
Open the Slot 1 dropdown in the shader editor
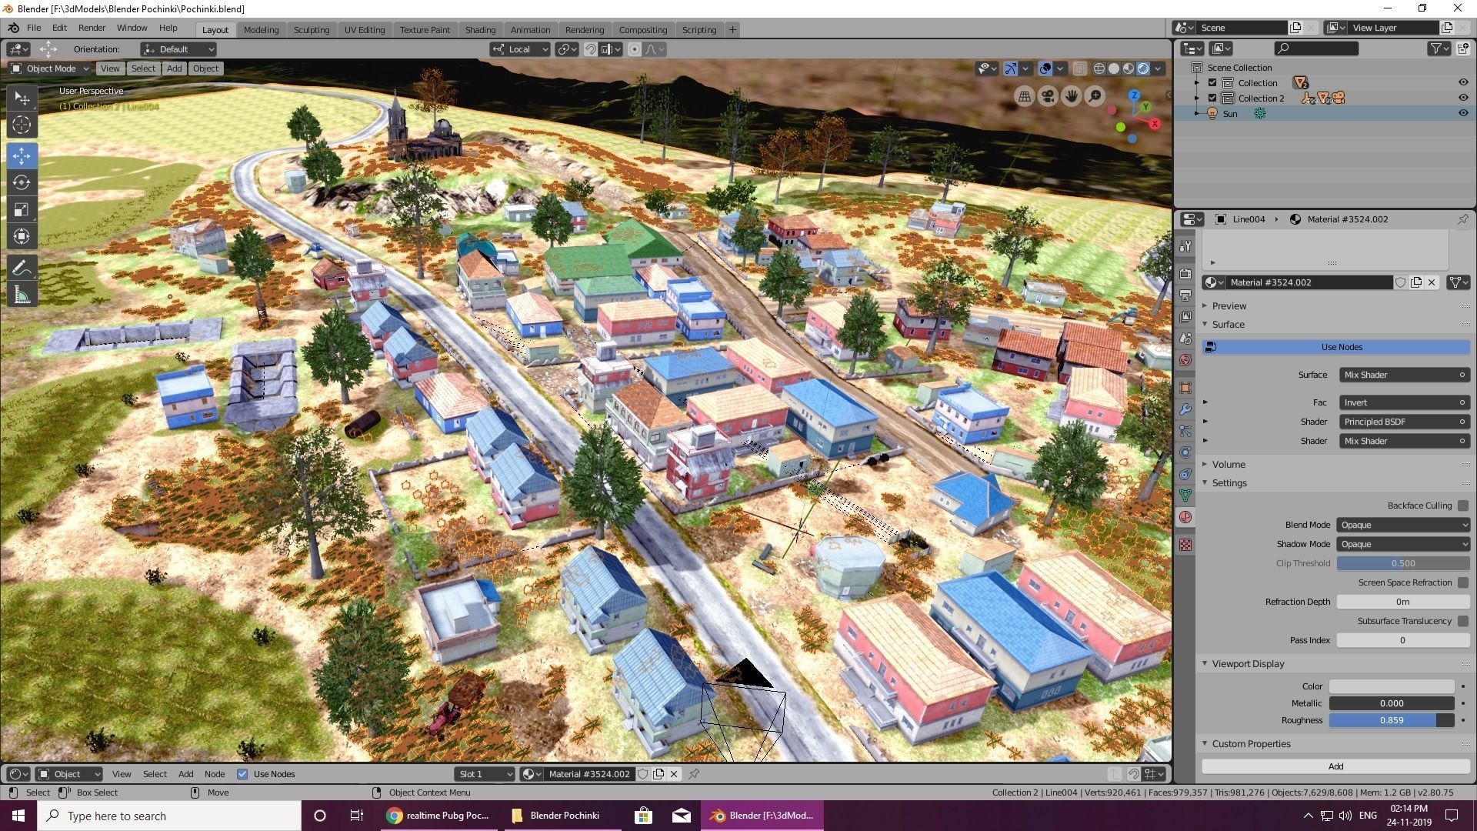484,774
